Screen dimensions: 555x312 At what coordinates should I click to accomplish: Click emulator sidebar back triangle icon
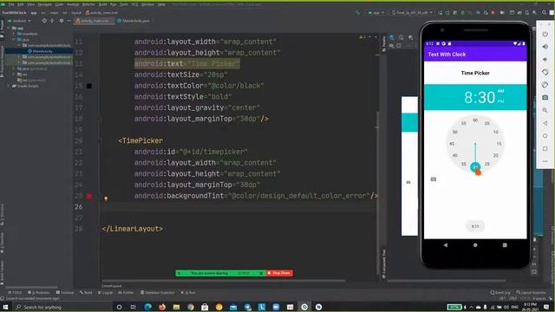[545, 123]
